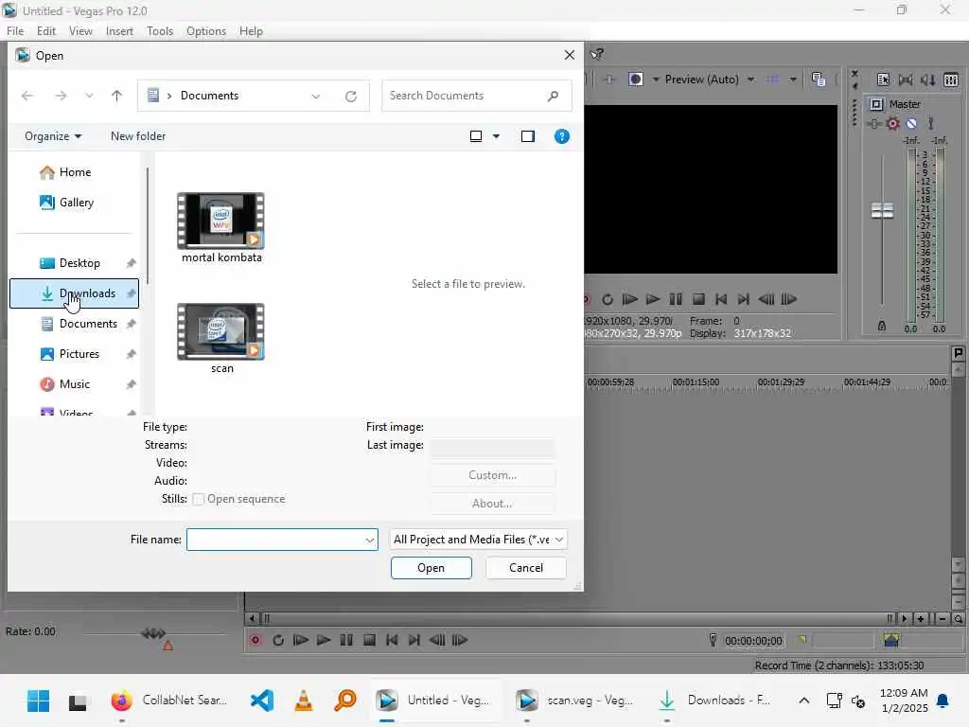This screenshot has height=727, width=969.
Task: Click Up one level arrow
Action: (116, 96)
